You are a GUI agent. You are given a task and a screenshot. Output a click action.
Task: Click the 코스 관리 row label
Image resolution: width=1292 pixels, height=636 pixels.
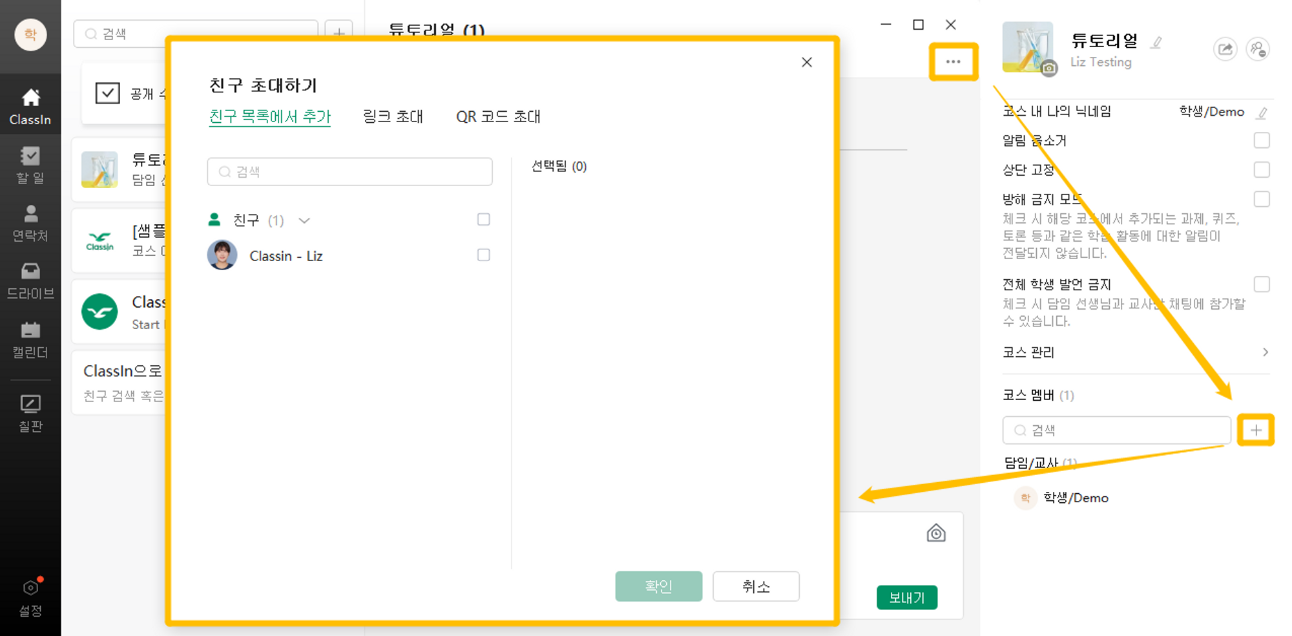tap(1028, 352)
